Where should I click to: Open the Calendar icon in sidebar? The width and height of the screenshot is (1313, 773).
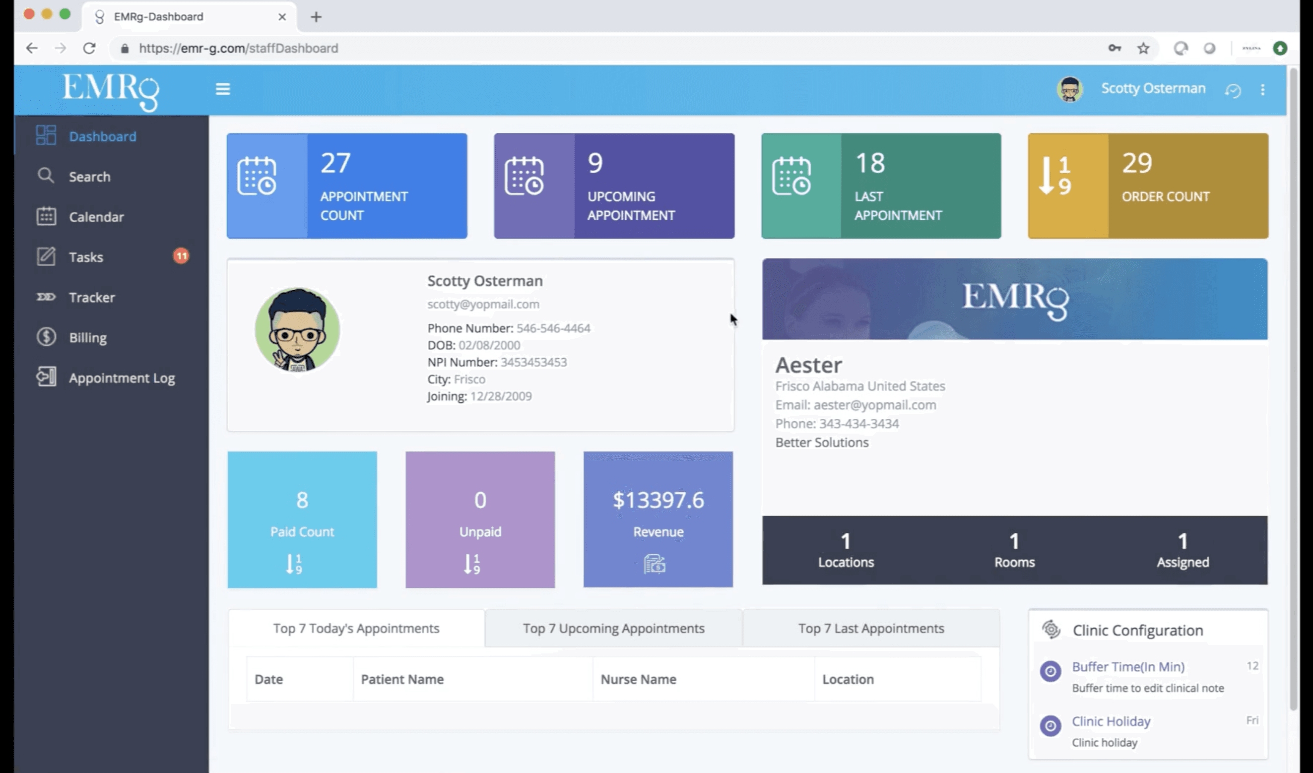(46, 216)
